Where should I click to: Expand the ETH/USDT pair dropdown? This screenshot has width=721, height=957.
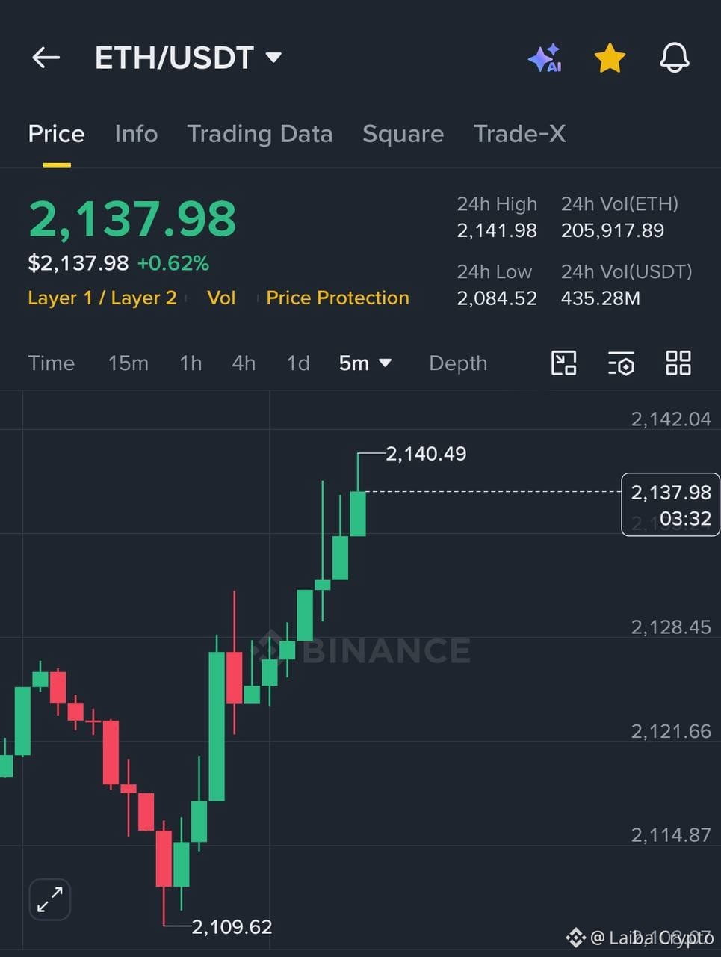[x=188, y=58]
